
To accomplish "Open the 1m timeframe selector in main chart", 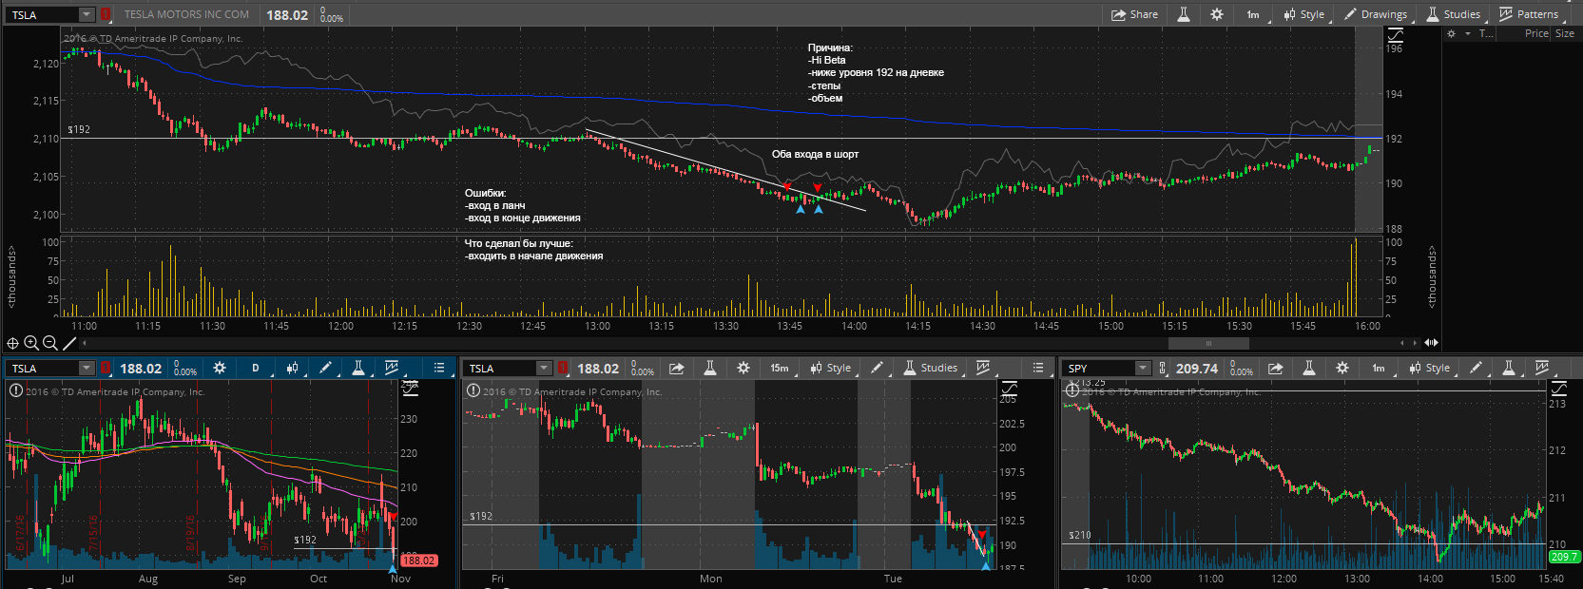I will pos(1253,14).
